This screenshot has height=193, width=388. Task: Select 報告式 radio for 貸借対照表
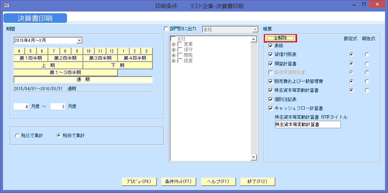(x=367, y=55)
